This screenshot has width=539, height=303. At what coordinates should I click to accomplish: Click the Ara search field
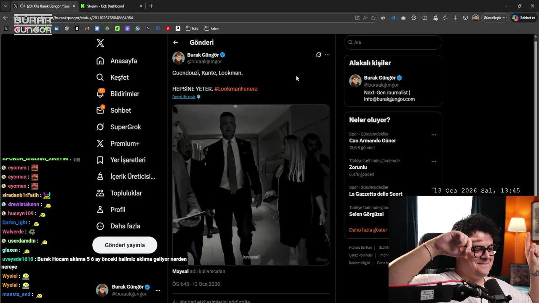click(x=393, y=43)
